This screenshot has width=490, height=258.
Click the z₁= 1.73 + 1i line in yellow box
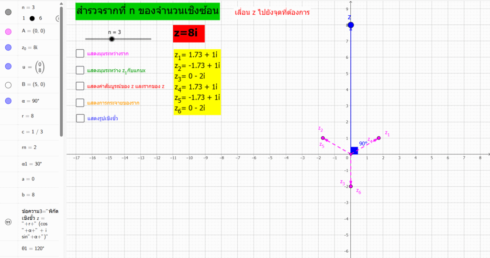pyautogui.click(x=196, y=55)
